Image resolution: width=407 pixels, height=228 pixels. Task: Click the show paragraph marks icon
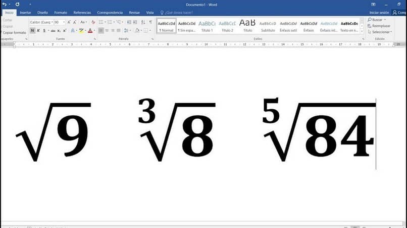150,22
